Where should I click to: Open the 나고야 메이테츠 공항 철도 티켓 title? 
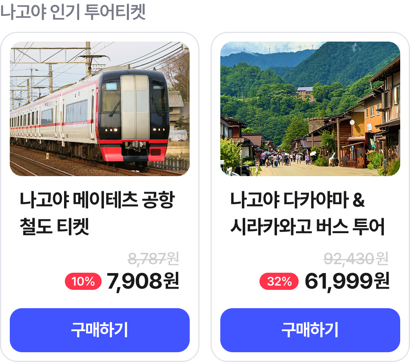click(97, 214)
